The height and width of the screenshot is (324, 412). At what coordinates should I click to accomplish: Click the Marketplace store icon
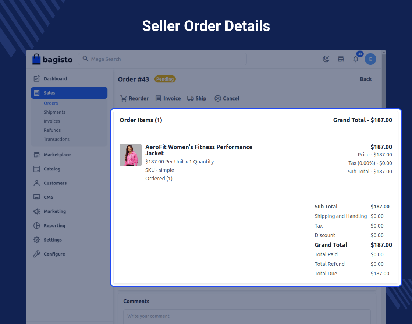(x=36, y=155)
